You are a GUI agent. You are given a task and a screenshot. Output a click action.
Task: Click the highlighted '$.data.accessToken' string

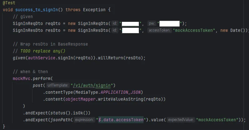[x=121, y=120]
